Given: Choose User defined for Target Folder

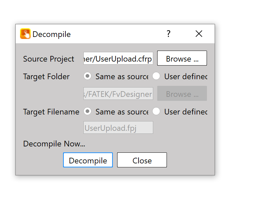Looking at the screenshot, I should [156, 76].
